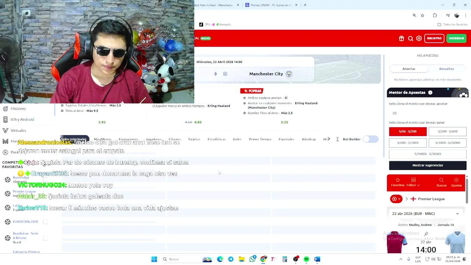Open Spotify from taskbar
Viewport: 471px width, 265px height.
point(307,259)
